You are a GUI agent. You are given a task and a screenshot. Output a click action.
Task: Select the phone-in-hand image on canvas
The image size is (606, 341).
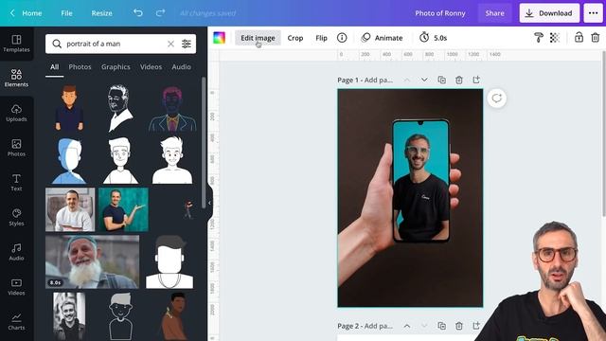(410, 198)
